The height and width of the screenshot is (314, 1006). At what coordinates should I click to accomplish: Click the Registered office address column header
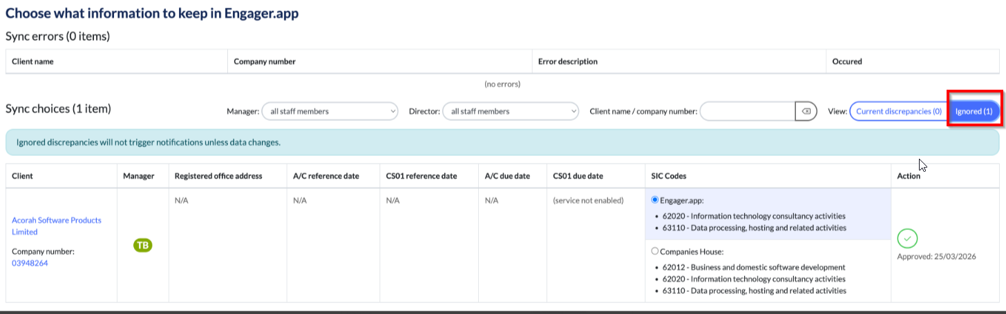(218, 176)
